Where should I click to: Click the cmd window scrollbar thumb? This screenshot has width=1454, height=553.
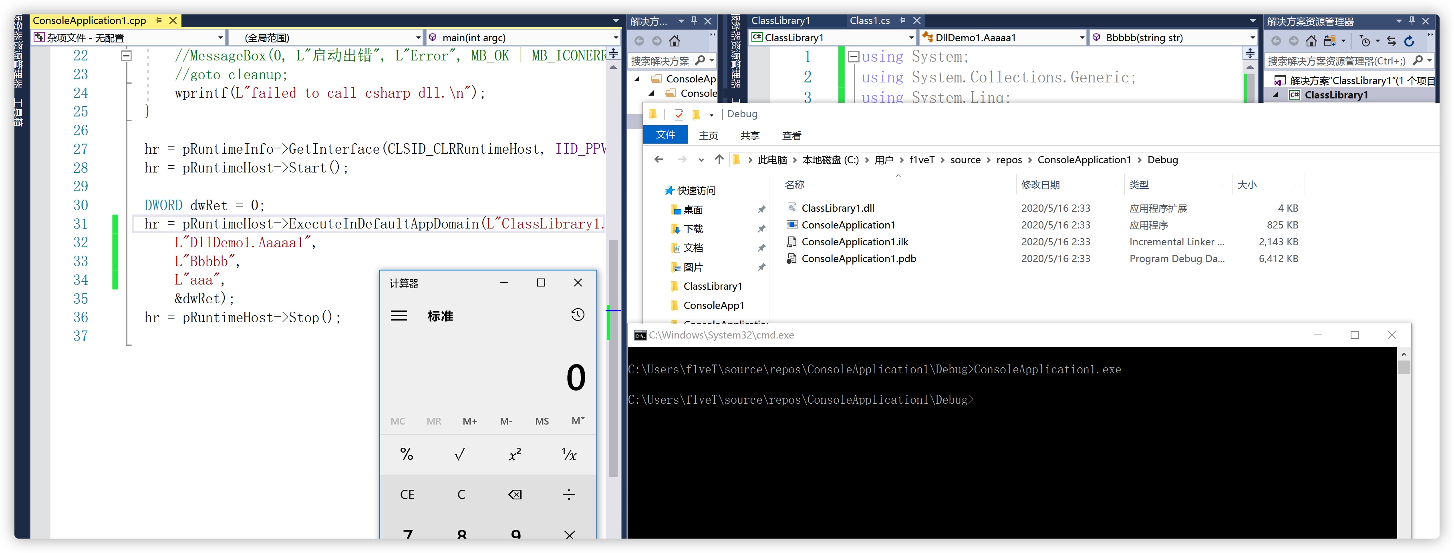pos(1404,367)
